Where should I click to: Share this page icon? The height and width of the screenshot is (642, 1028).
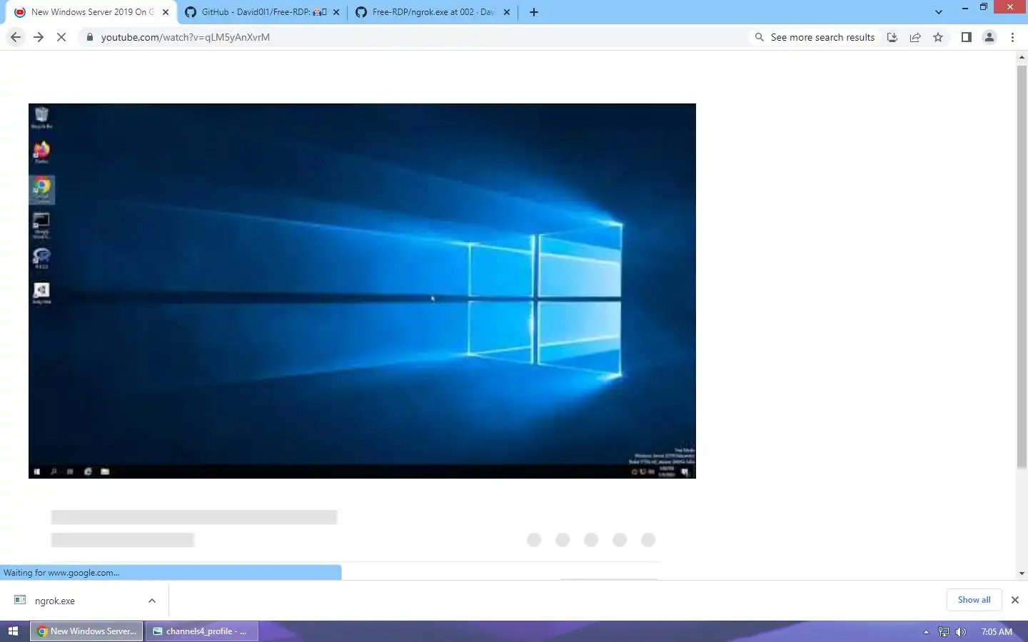pyautogui.click(x=915, y=37)
